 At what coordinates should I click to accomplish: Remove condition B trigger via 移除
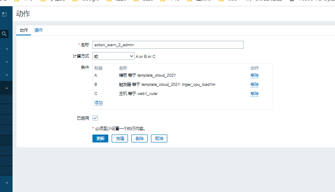coord(254,85)
